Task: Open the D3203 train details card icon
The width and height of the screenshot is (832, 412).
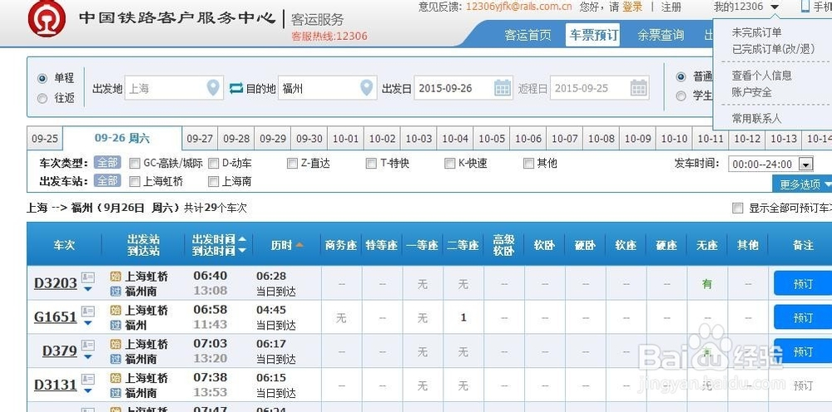Action: coord(88,278)
